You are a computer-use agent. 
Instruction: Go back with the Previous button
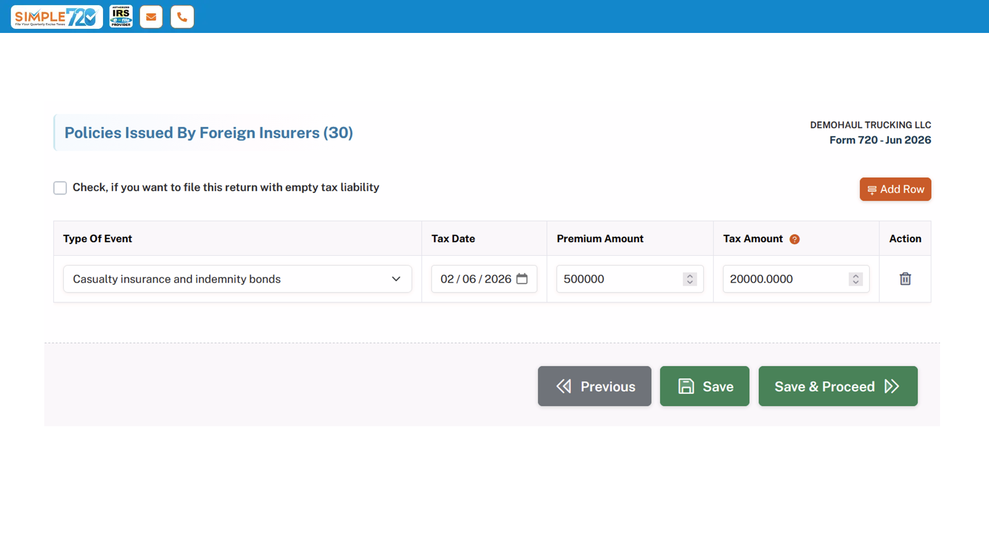click(x=594, y=386)
